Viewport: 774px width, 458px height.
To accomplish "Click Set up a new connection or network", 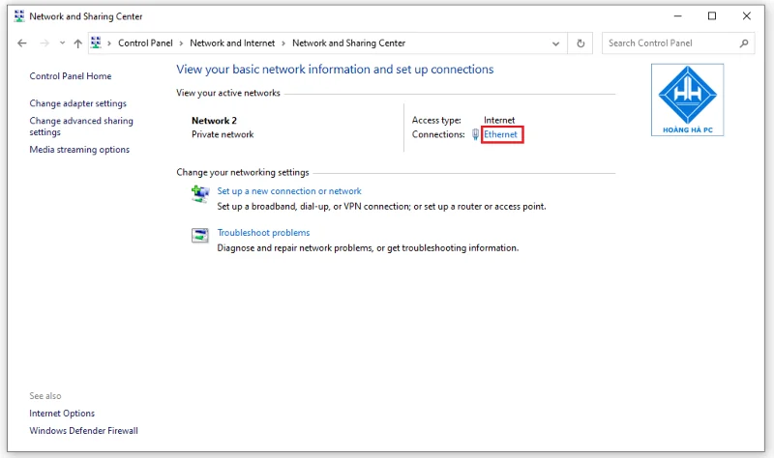I will [x=289, y=191].
